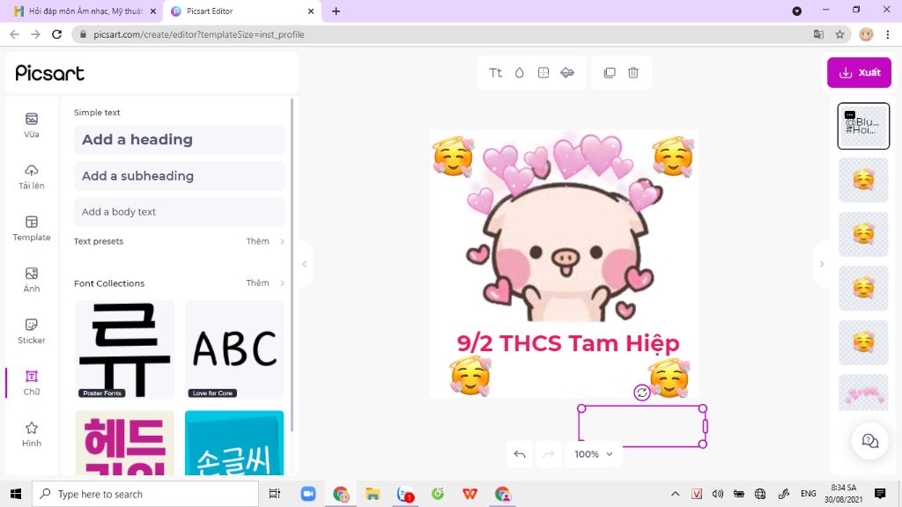902x507 pixels.
Task: Open the Ảnh photos panel
Action: pyautogui.click(x=32, y=280)
